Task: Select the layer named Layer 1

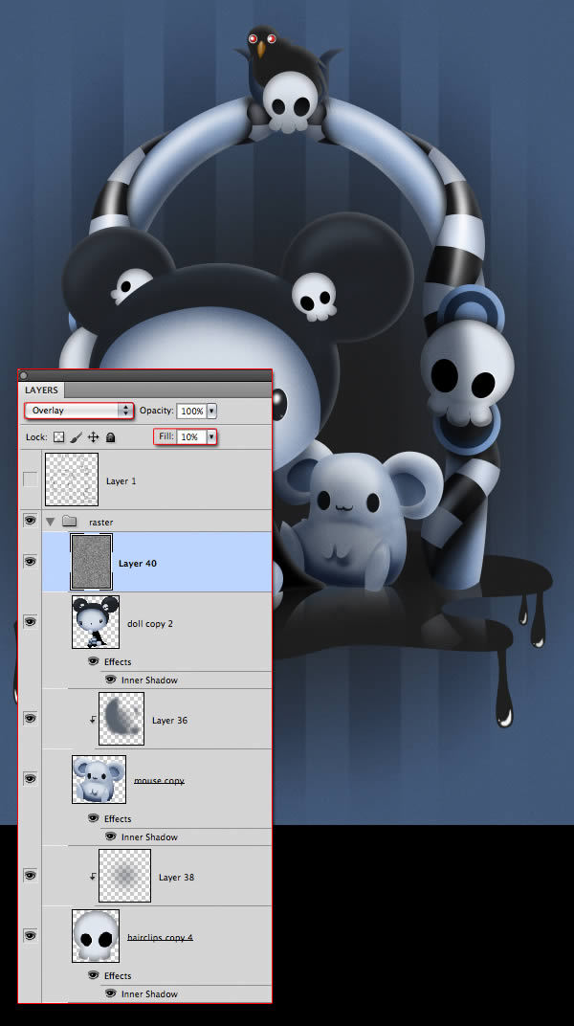Action: tap(121, 480)
